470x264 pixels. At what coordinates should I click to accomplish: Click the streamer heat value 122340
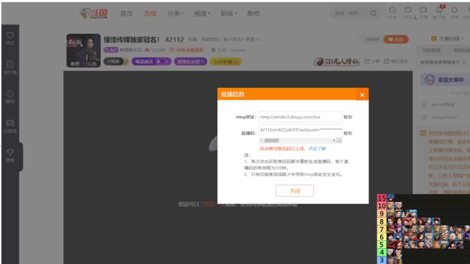[155, 50]
